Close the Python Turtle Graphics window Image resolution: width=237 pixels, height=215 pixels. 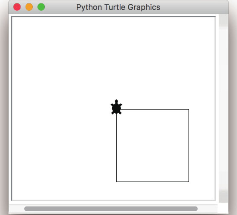coord(17,7)
